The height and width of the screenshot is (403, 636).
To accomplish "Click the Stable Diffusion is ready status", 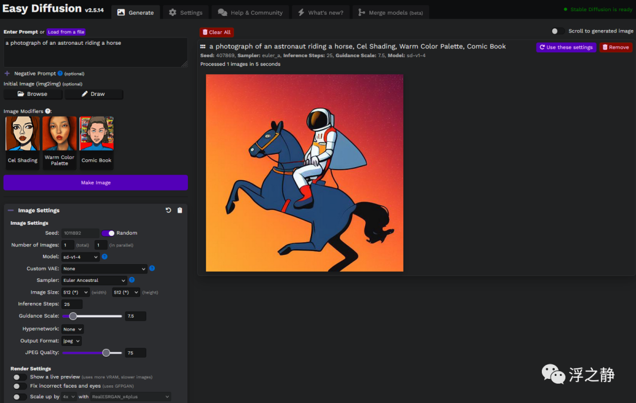I will pyautogui.click(x=598, y=9).
